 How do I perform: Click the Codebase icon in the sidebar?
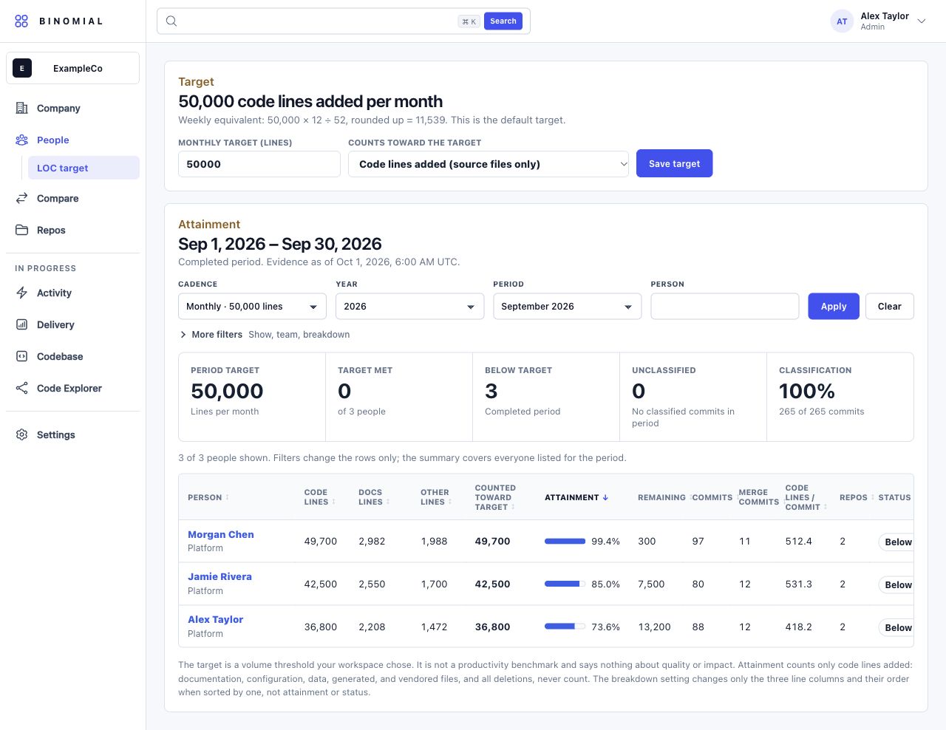22,356
